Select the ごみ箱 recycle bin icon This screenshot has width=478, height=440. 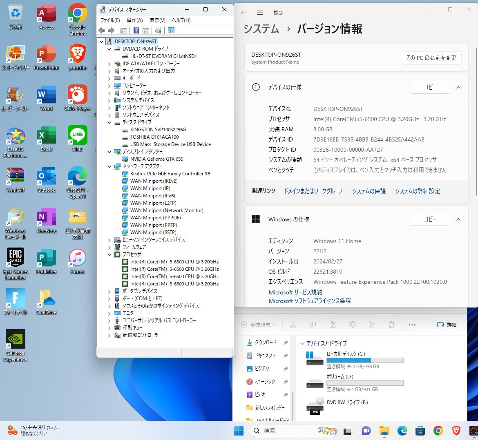click(x=15, y=17)
